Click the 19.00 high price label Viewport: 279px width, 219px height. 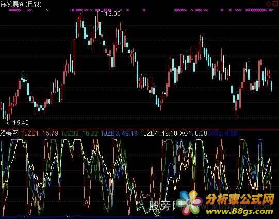(x=112, y=14)
